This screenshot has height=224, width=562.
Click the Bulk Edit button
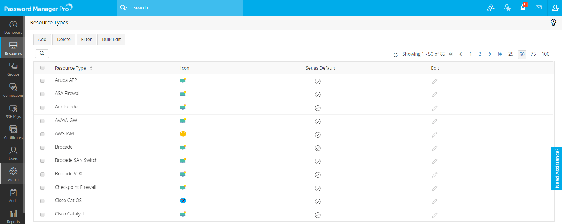click(x=111, y=40)
